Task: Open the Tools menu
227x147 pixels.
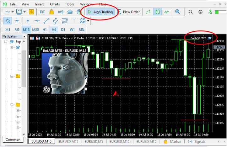Action: 70,4
